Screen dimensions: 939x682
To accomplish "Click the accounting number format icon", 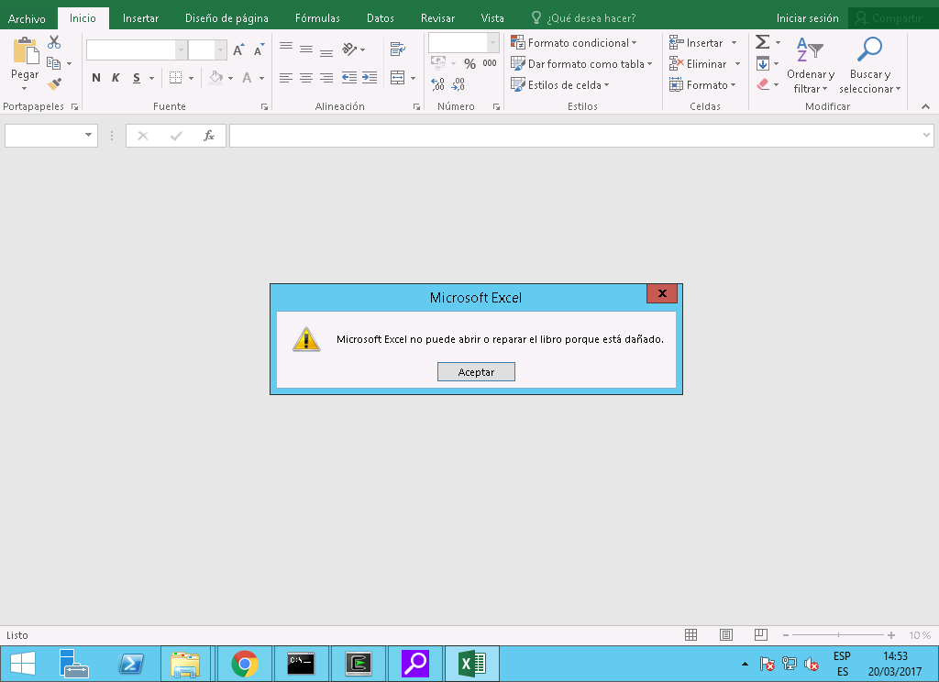I will 438,63.
